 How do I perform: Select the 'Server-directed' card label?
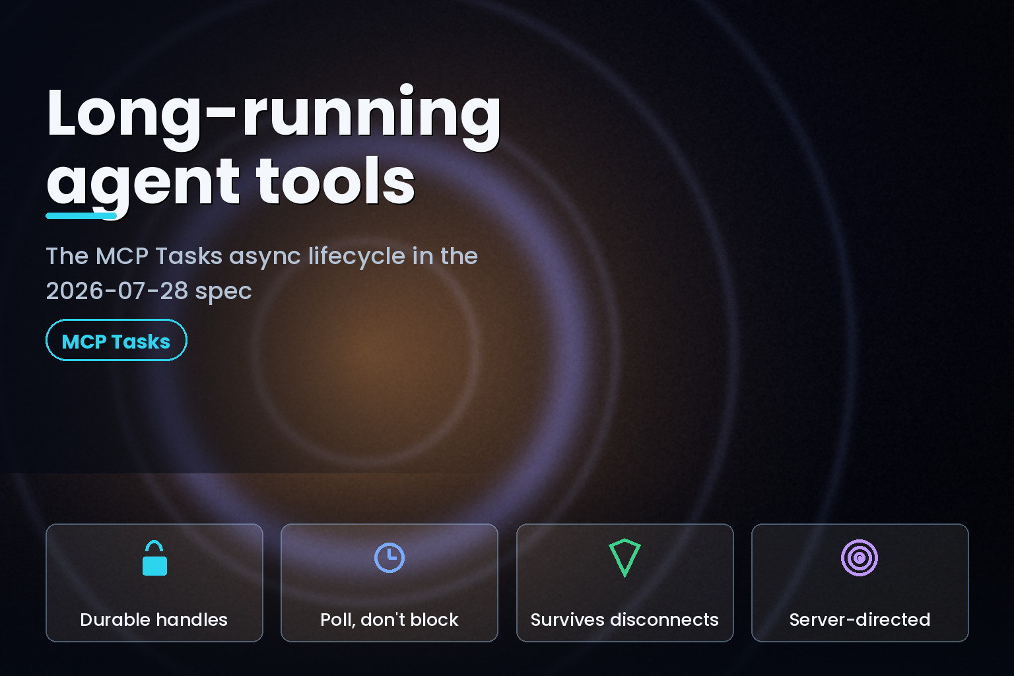[x=860, y=619]
